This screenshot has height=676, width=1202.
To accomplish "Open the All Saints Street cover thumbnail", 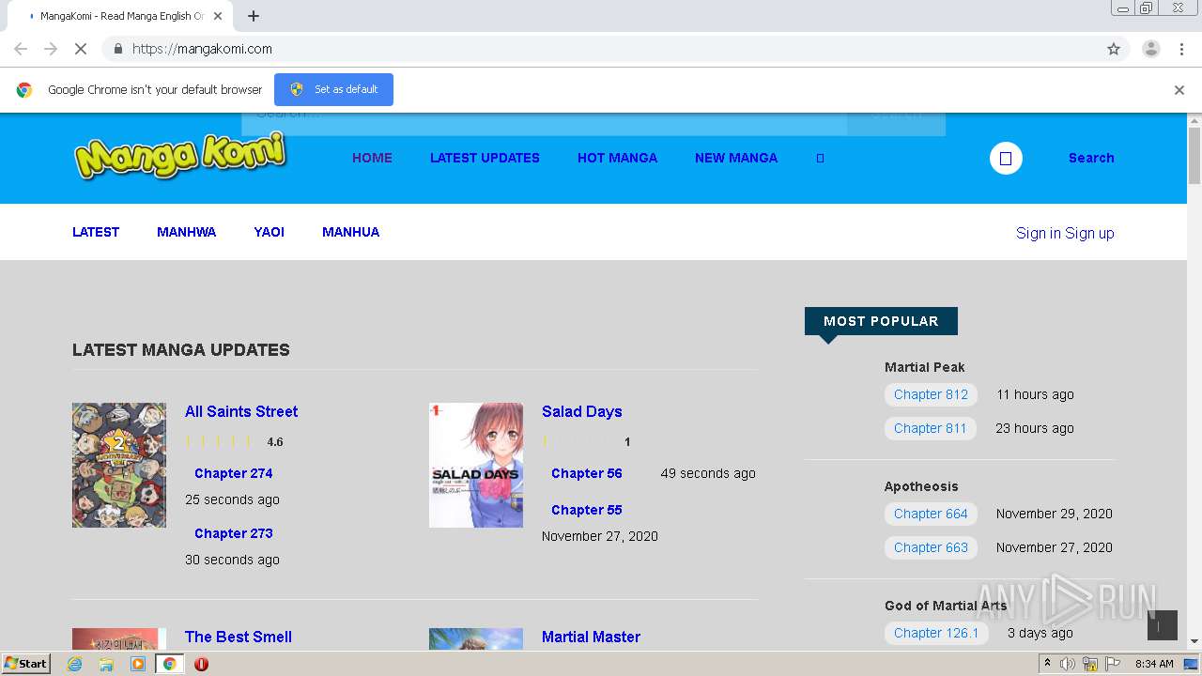I will point(119,465).
